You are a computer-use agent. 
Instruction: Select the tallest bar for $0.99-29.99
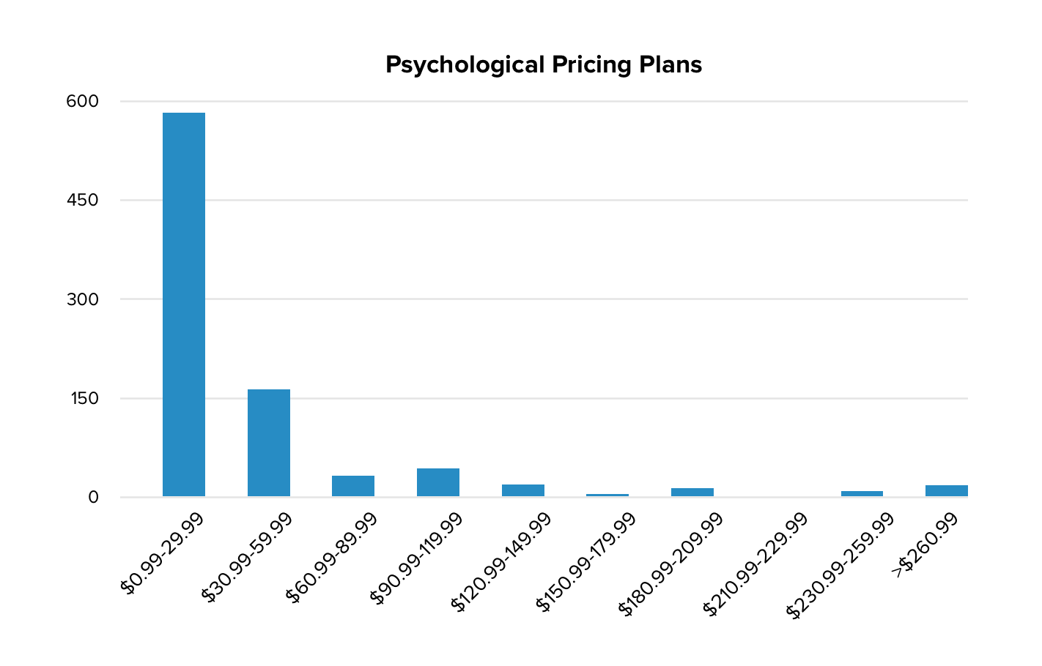(184, 304)
